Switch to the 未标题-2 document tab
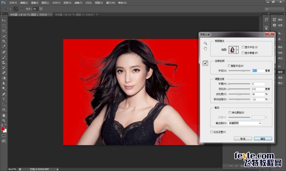Image resolution: width=286 pixels, height=171 pixels. (x=75, y=14)
